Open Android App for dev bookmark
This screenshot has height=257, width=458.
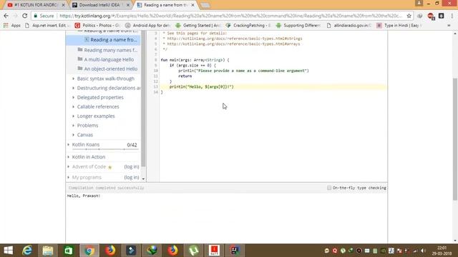click(147, 26)
